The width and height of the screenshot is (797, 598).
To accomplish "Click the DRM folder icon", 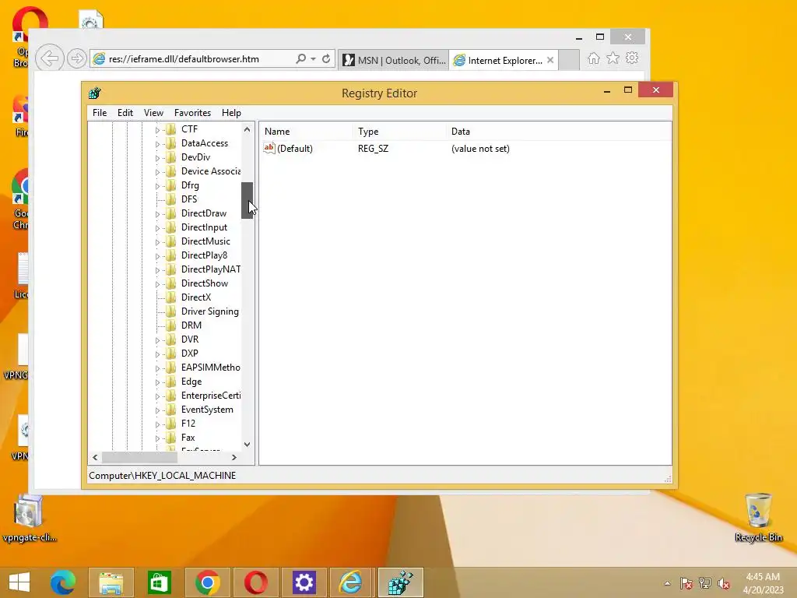I will [171, 325].
